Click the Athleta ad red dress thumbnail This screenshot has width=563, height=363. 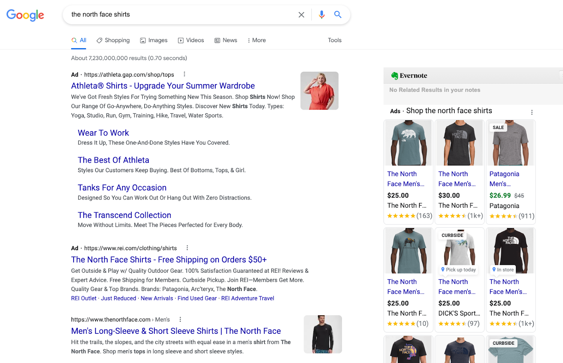click(320, 91)
